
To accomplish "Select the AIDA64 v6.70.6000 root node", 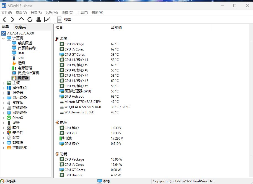I will (18, 33).
